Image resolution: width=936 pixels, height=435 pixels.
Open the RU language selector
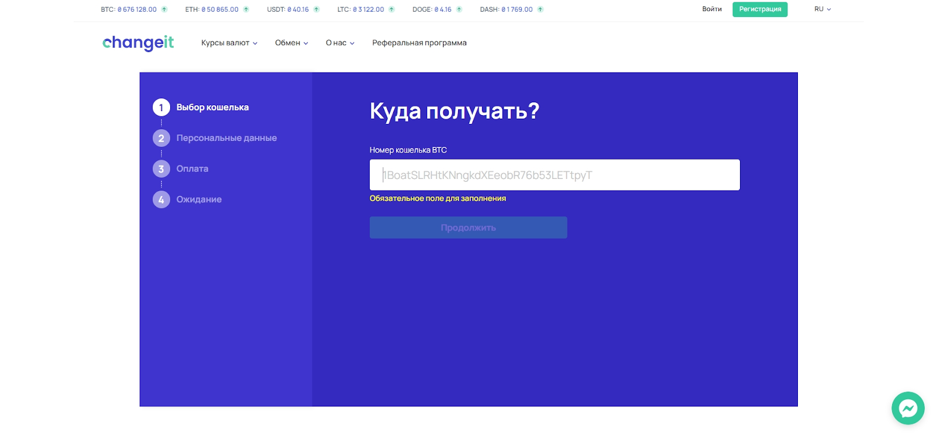pos(823,9)
